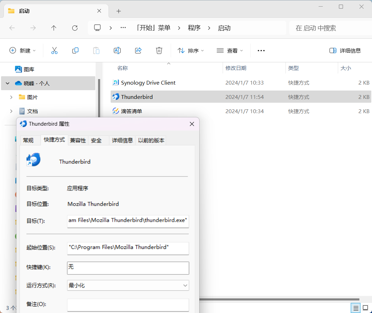Expand the 图片 folder in sidebar
The height and width of the screenshot is (313, 372).
click(11, 97)
